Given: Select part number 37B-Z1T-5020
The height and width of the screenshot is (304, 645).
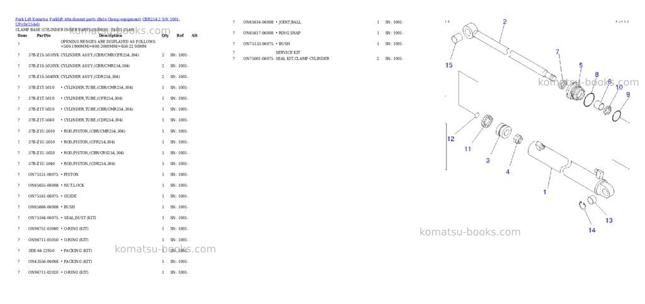Looking at the screenshot, I should 41,110.
